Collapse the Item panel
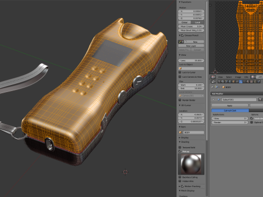The height and width of the screenshot is (197, 263). click(180, 127)
